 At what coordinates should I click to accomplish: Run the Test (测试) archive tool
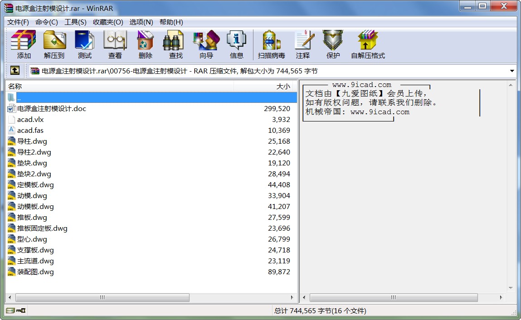84,44
